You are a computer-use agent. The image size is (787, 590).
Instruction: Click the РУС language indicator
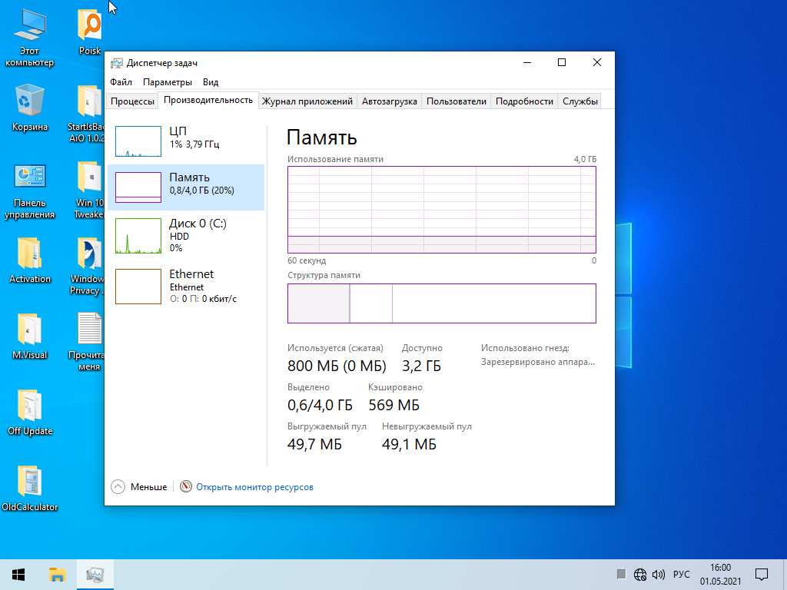pyautogui.click(x=681, y=575)
